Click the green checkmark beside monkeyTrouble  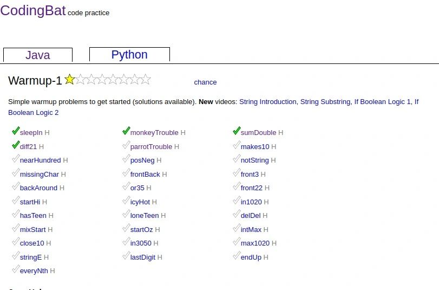[126, 131]
